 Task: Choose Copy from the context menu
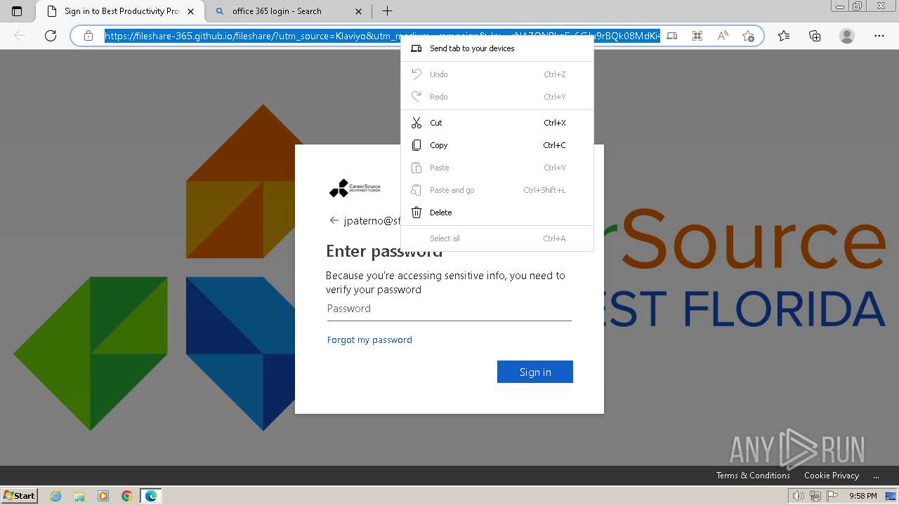tap(497, 145)
